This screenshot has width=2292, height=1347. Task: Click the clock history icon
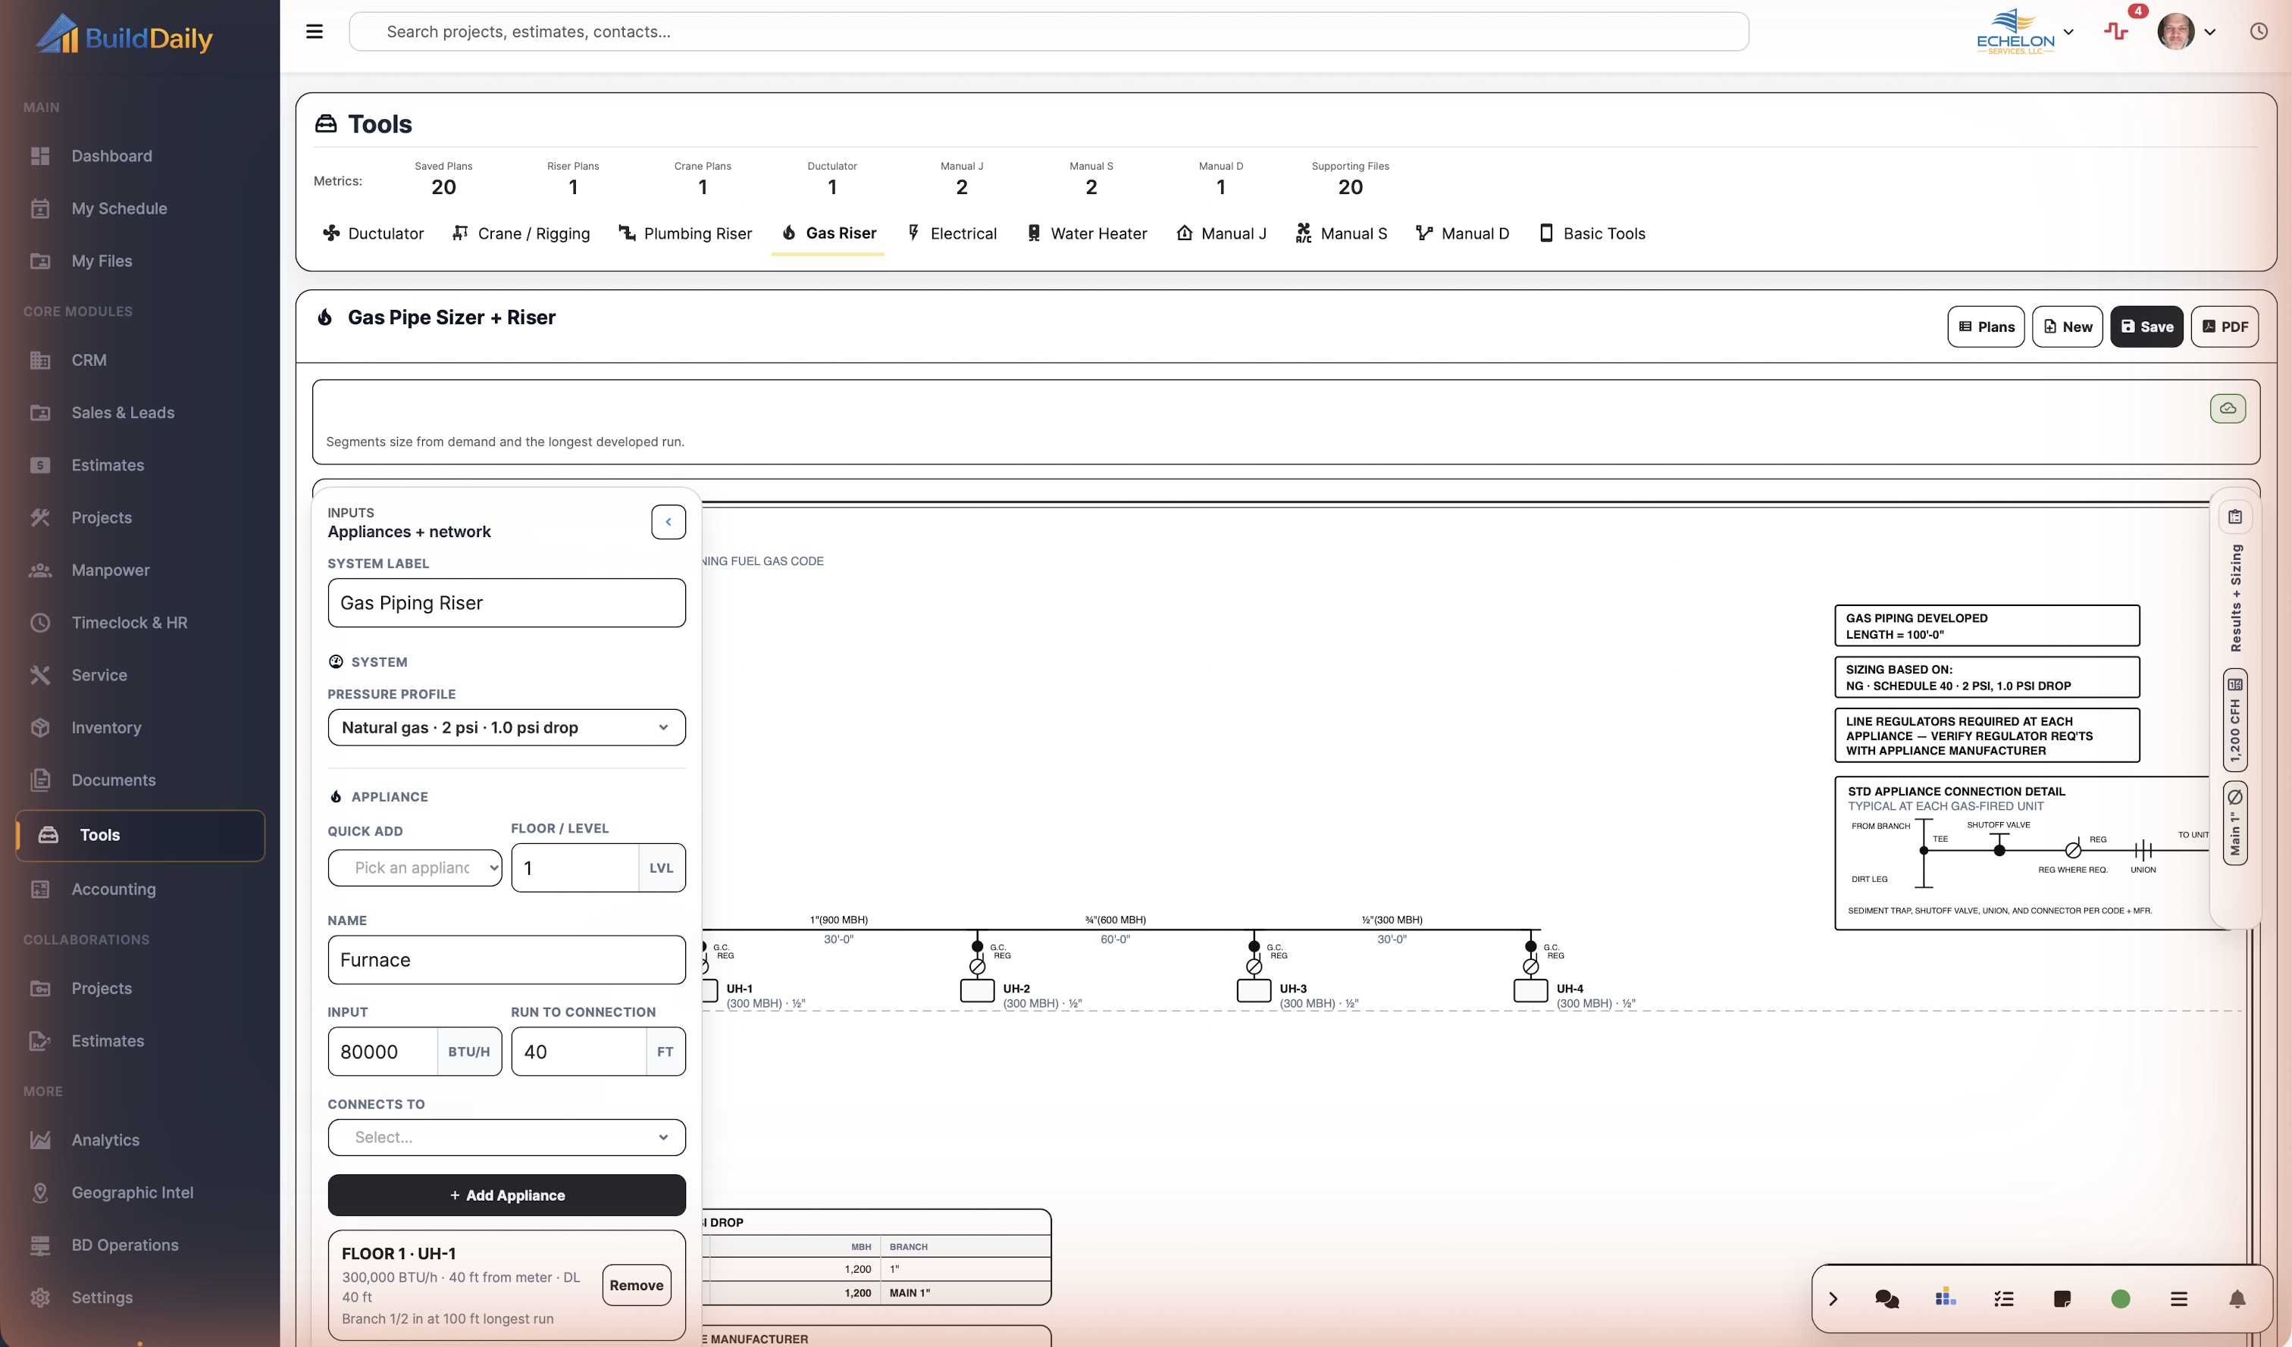pyautogui.click(x=2259, y=32)
